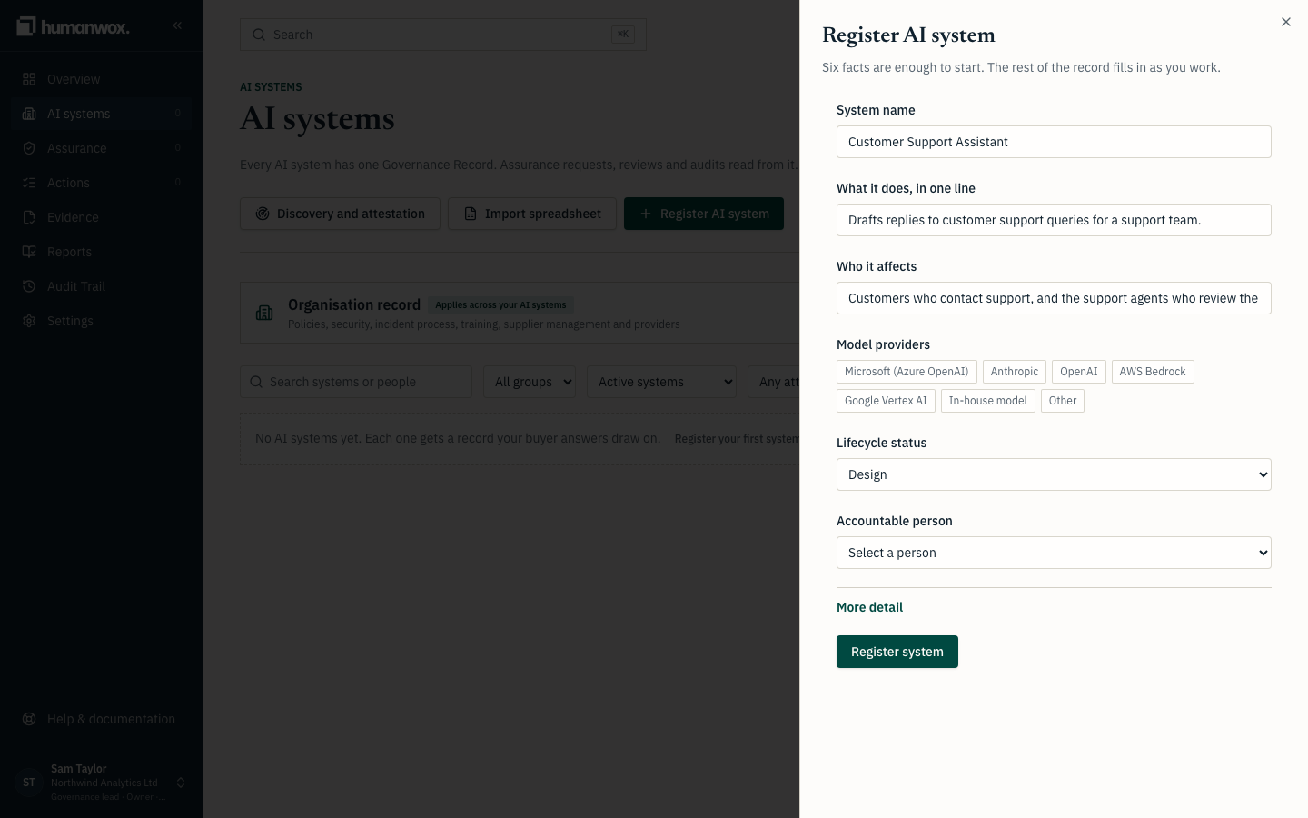Image resolution: width=1308 pixels, height=818 pixels.
Task: Edit the Who it affects field
Action: (x=1054, y=298)
